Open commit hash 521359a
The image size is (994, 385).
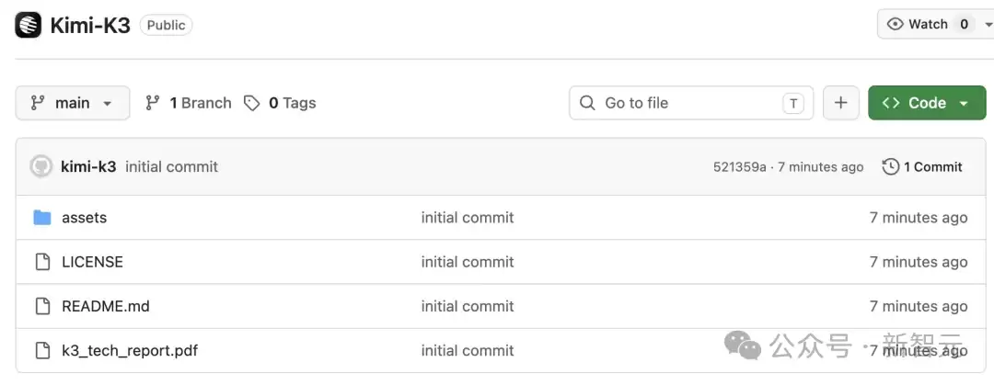[x=739, y=167]
